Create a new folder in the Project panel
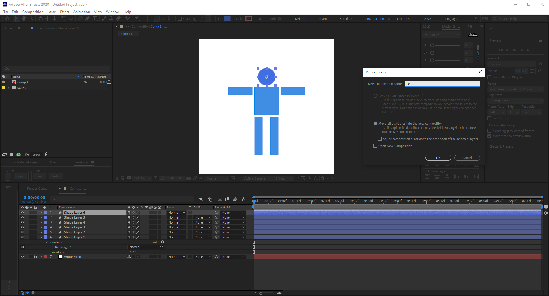The image size is (549, 296). coord(11,154)
